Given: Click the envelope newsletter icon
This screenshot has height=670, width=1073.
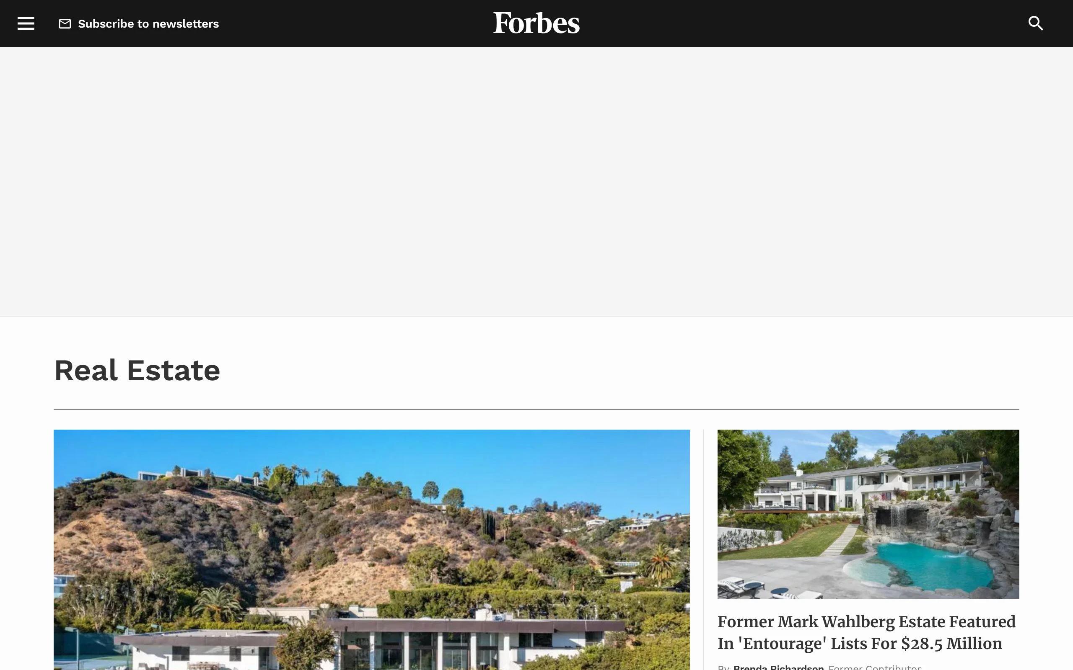Looking at the screenshot, I should tap(65, 24).
